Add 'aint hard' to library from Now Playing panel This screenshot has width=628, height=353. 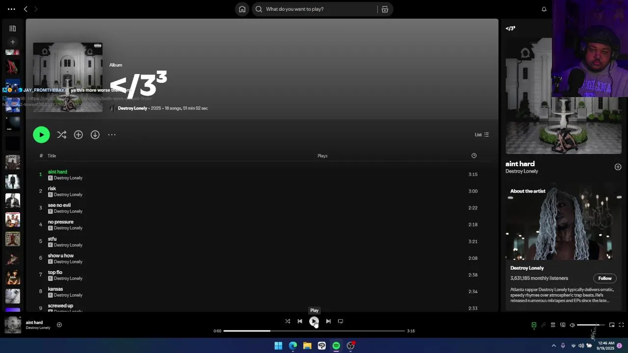618,167
